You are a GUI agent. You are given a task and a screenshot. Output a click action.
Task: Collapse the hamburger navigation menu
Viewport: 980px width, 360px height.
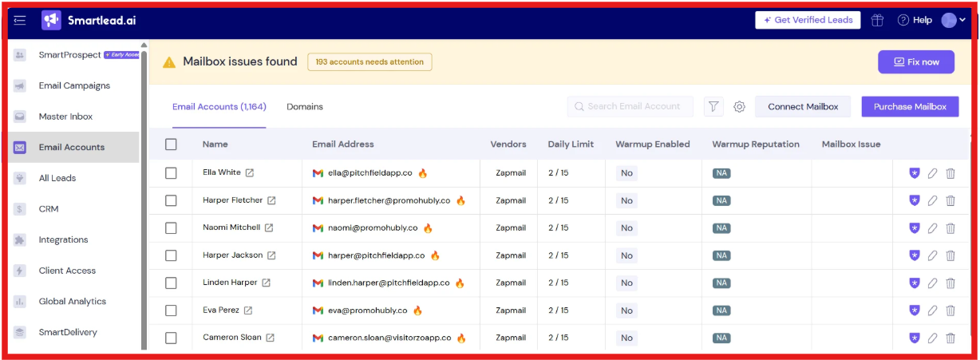[x=20, y=20]
